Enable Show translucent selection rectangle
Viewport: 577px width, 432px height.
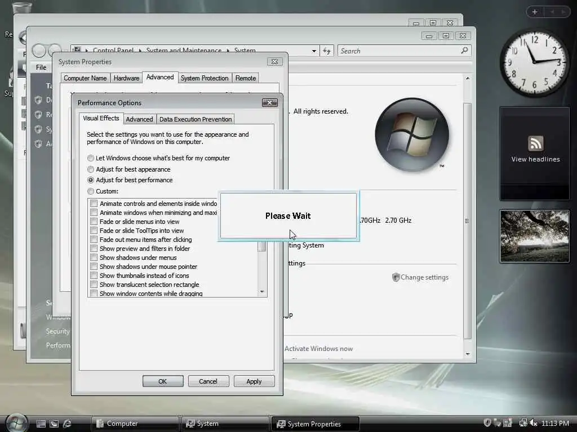(94, 285)
